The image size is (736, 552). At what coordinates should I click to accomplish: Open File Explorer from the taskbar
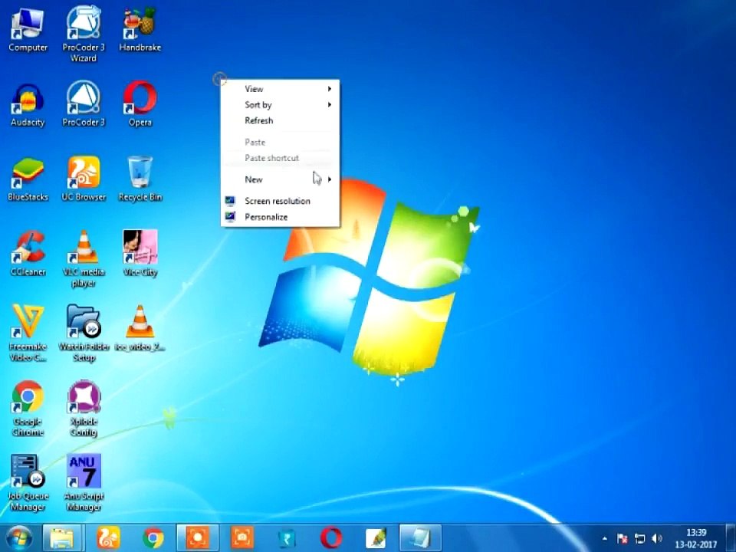(62, 538)
